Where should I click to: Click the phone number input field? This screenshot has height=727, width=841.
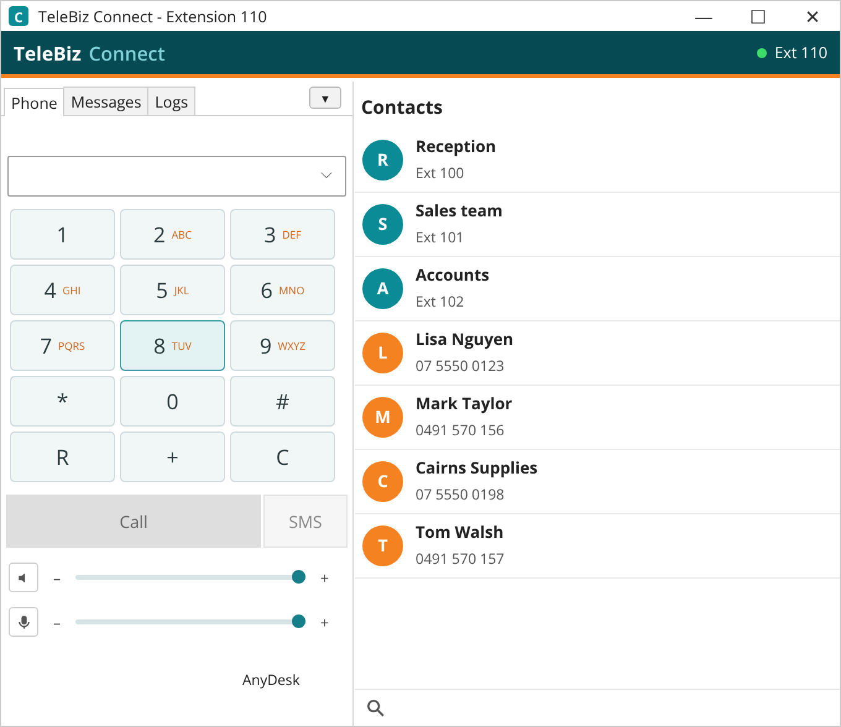tap(177, 176)
